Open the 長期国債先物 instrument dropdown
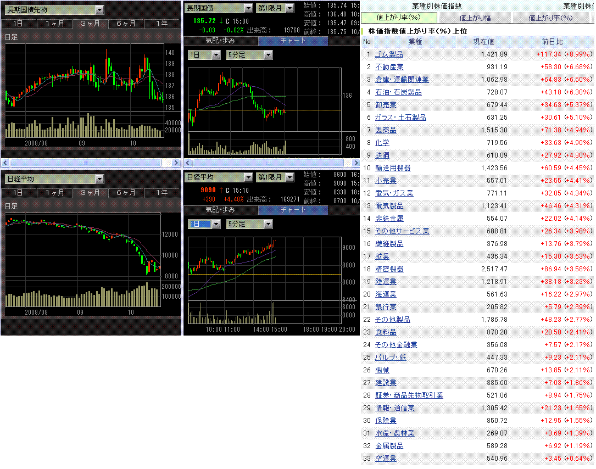The image size is (596, 469). (99, 10)
